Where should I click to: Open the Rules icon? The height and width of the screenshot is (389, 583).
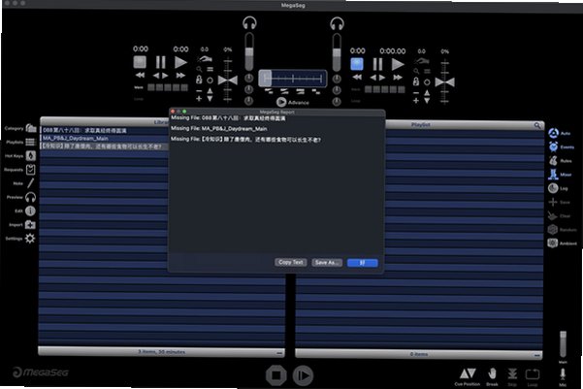point(553,160)
